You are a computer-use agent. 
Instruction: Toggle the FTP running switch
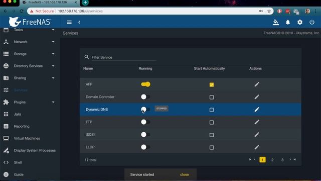click(x=145, y=122)
